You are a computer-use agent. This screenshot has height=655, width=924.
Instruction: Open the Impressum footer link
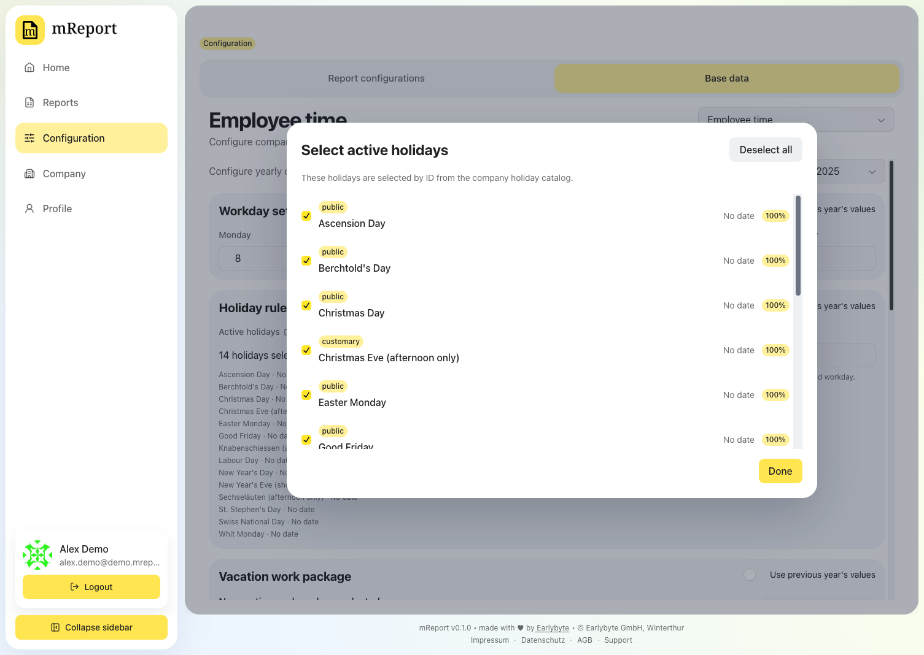tap(490, 640)
